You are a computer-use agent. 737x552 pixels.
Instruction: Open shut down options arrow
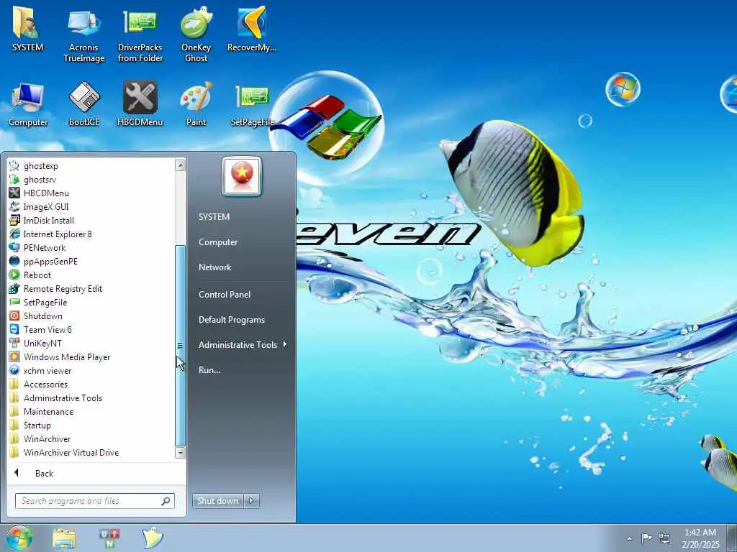(251, 500)
